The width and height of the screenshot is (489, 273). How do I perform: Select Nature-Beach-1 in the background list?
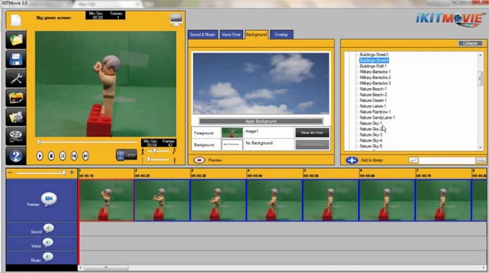click(373, 89)
